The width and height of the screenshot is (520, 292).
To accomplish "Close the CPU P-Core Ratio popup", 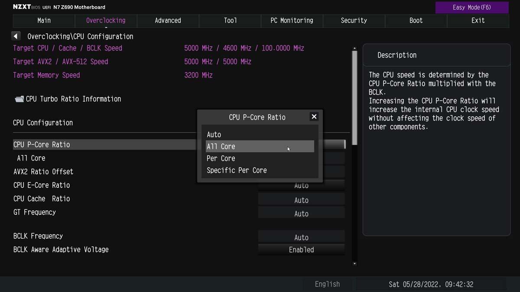I will click(x=314, y=117).
